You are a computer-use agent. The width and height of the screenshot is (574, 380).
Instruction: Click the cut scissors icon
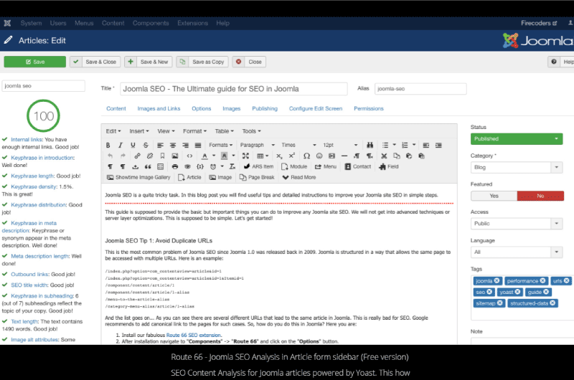[384, 156]
